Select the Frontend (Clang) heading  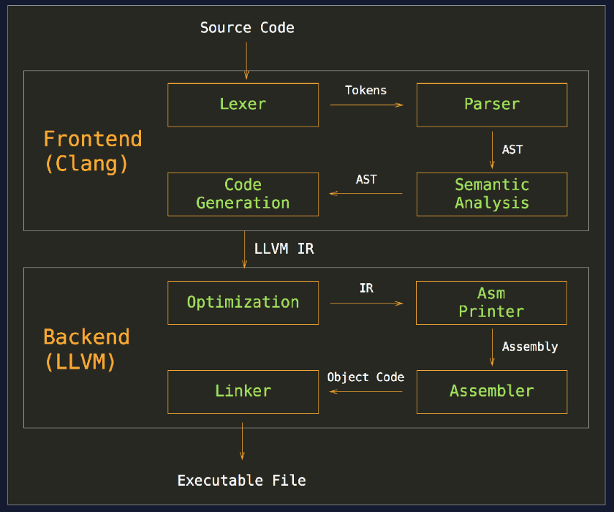point(92,151)
